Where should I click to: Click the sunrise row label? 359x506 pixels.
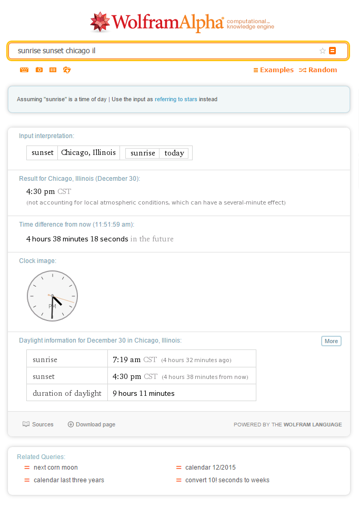click(45, 359)
